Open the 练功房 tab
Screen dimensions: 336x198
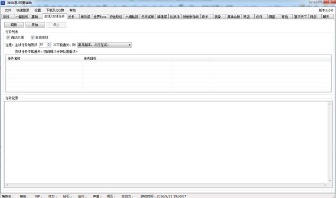85,17
